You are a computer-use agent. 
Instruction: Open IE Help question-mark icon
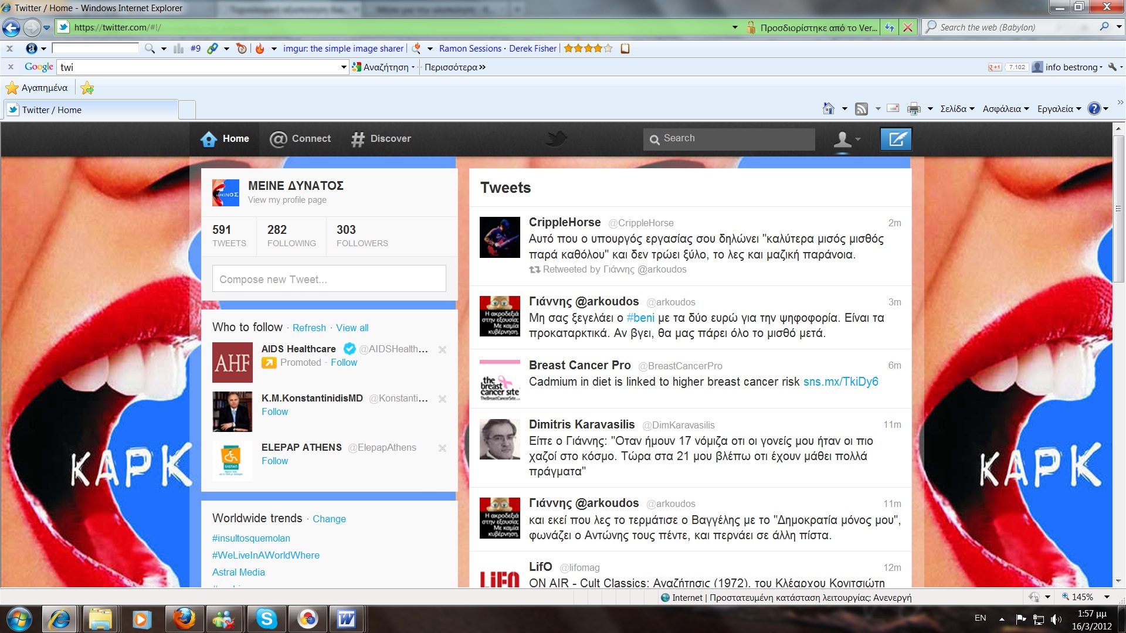click(x=1094, y=108)
